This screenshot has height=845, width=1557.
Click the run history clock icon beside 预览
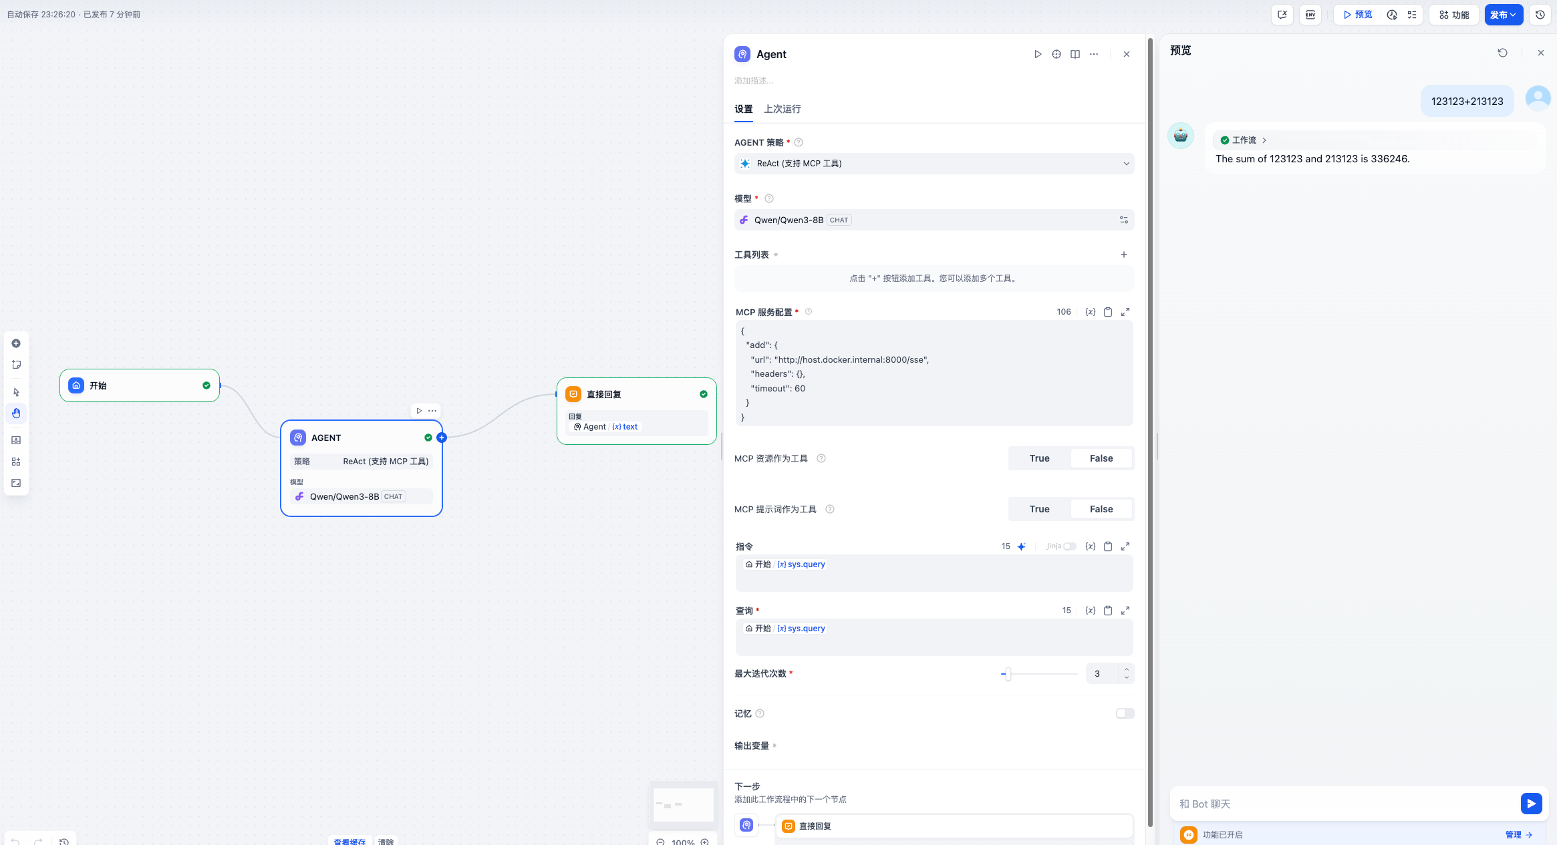(1392, 15)
